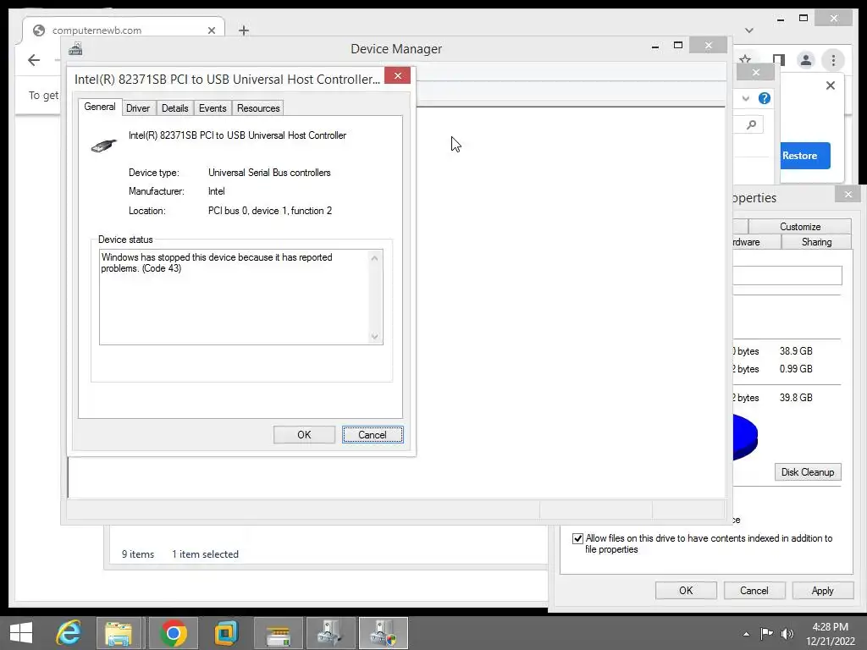The width and height of the screenshot is (867, 650).
Task: Show hidden system tray icons
Action: [747, 634]
